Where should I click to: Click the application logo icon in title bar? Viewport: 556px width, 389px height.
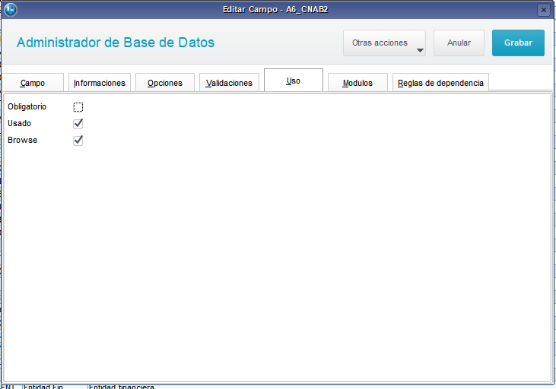pyautogui.click(x=11, y=10)
